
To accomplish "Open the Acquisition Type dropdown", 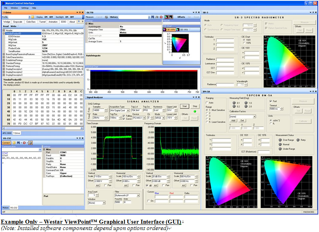I will 128,110.
